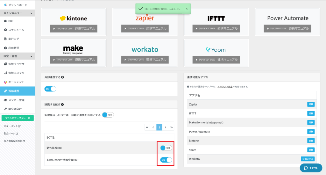
Task: Click the 開発者向け wrench icon
Action: point(5,109)
